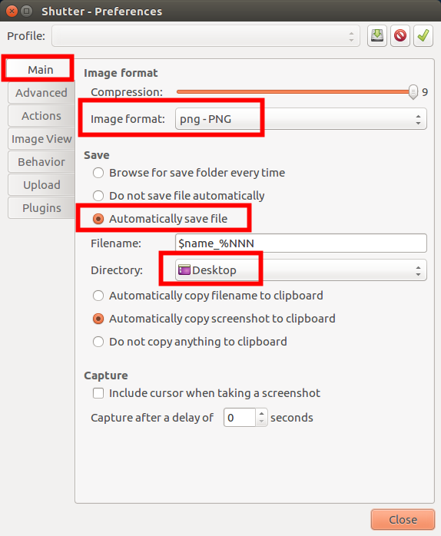Screen dimensions: 441x536
Task: Select Automatically copy filename to clipboard
Action: pos(207,296)
